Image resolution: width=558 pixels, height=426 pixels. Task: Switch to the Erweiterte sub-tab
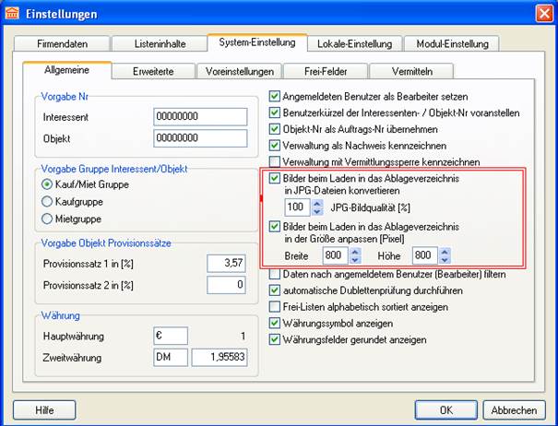point(153,71)
